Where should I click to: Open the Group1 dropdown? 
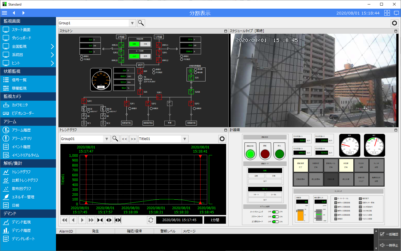132,23
